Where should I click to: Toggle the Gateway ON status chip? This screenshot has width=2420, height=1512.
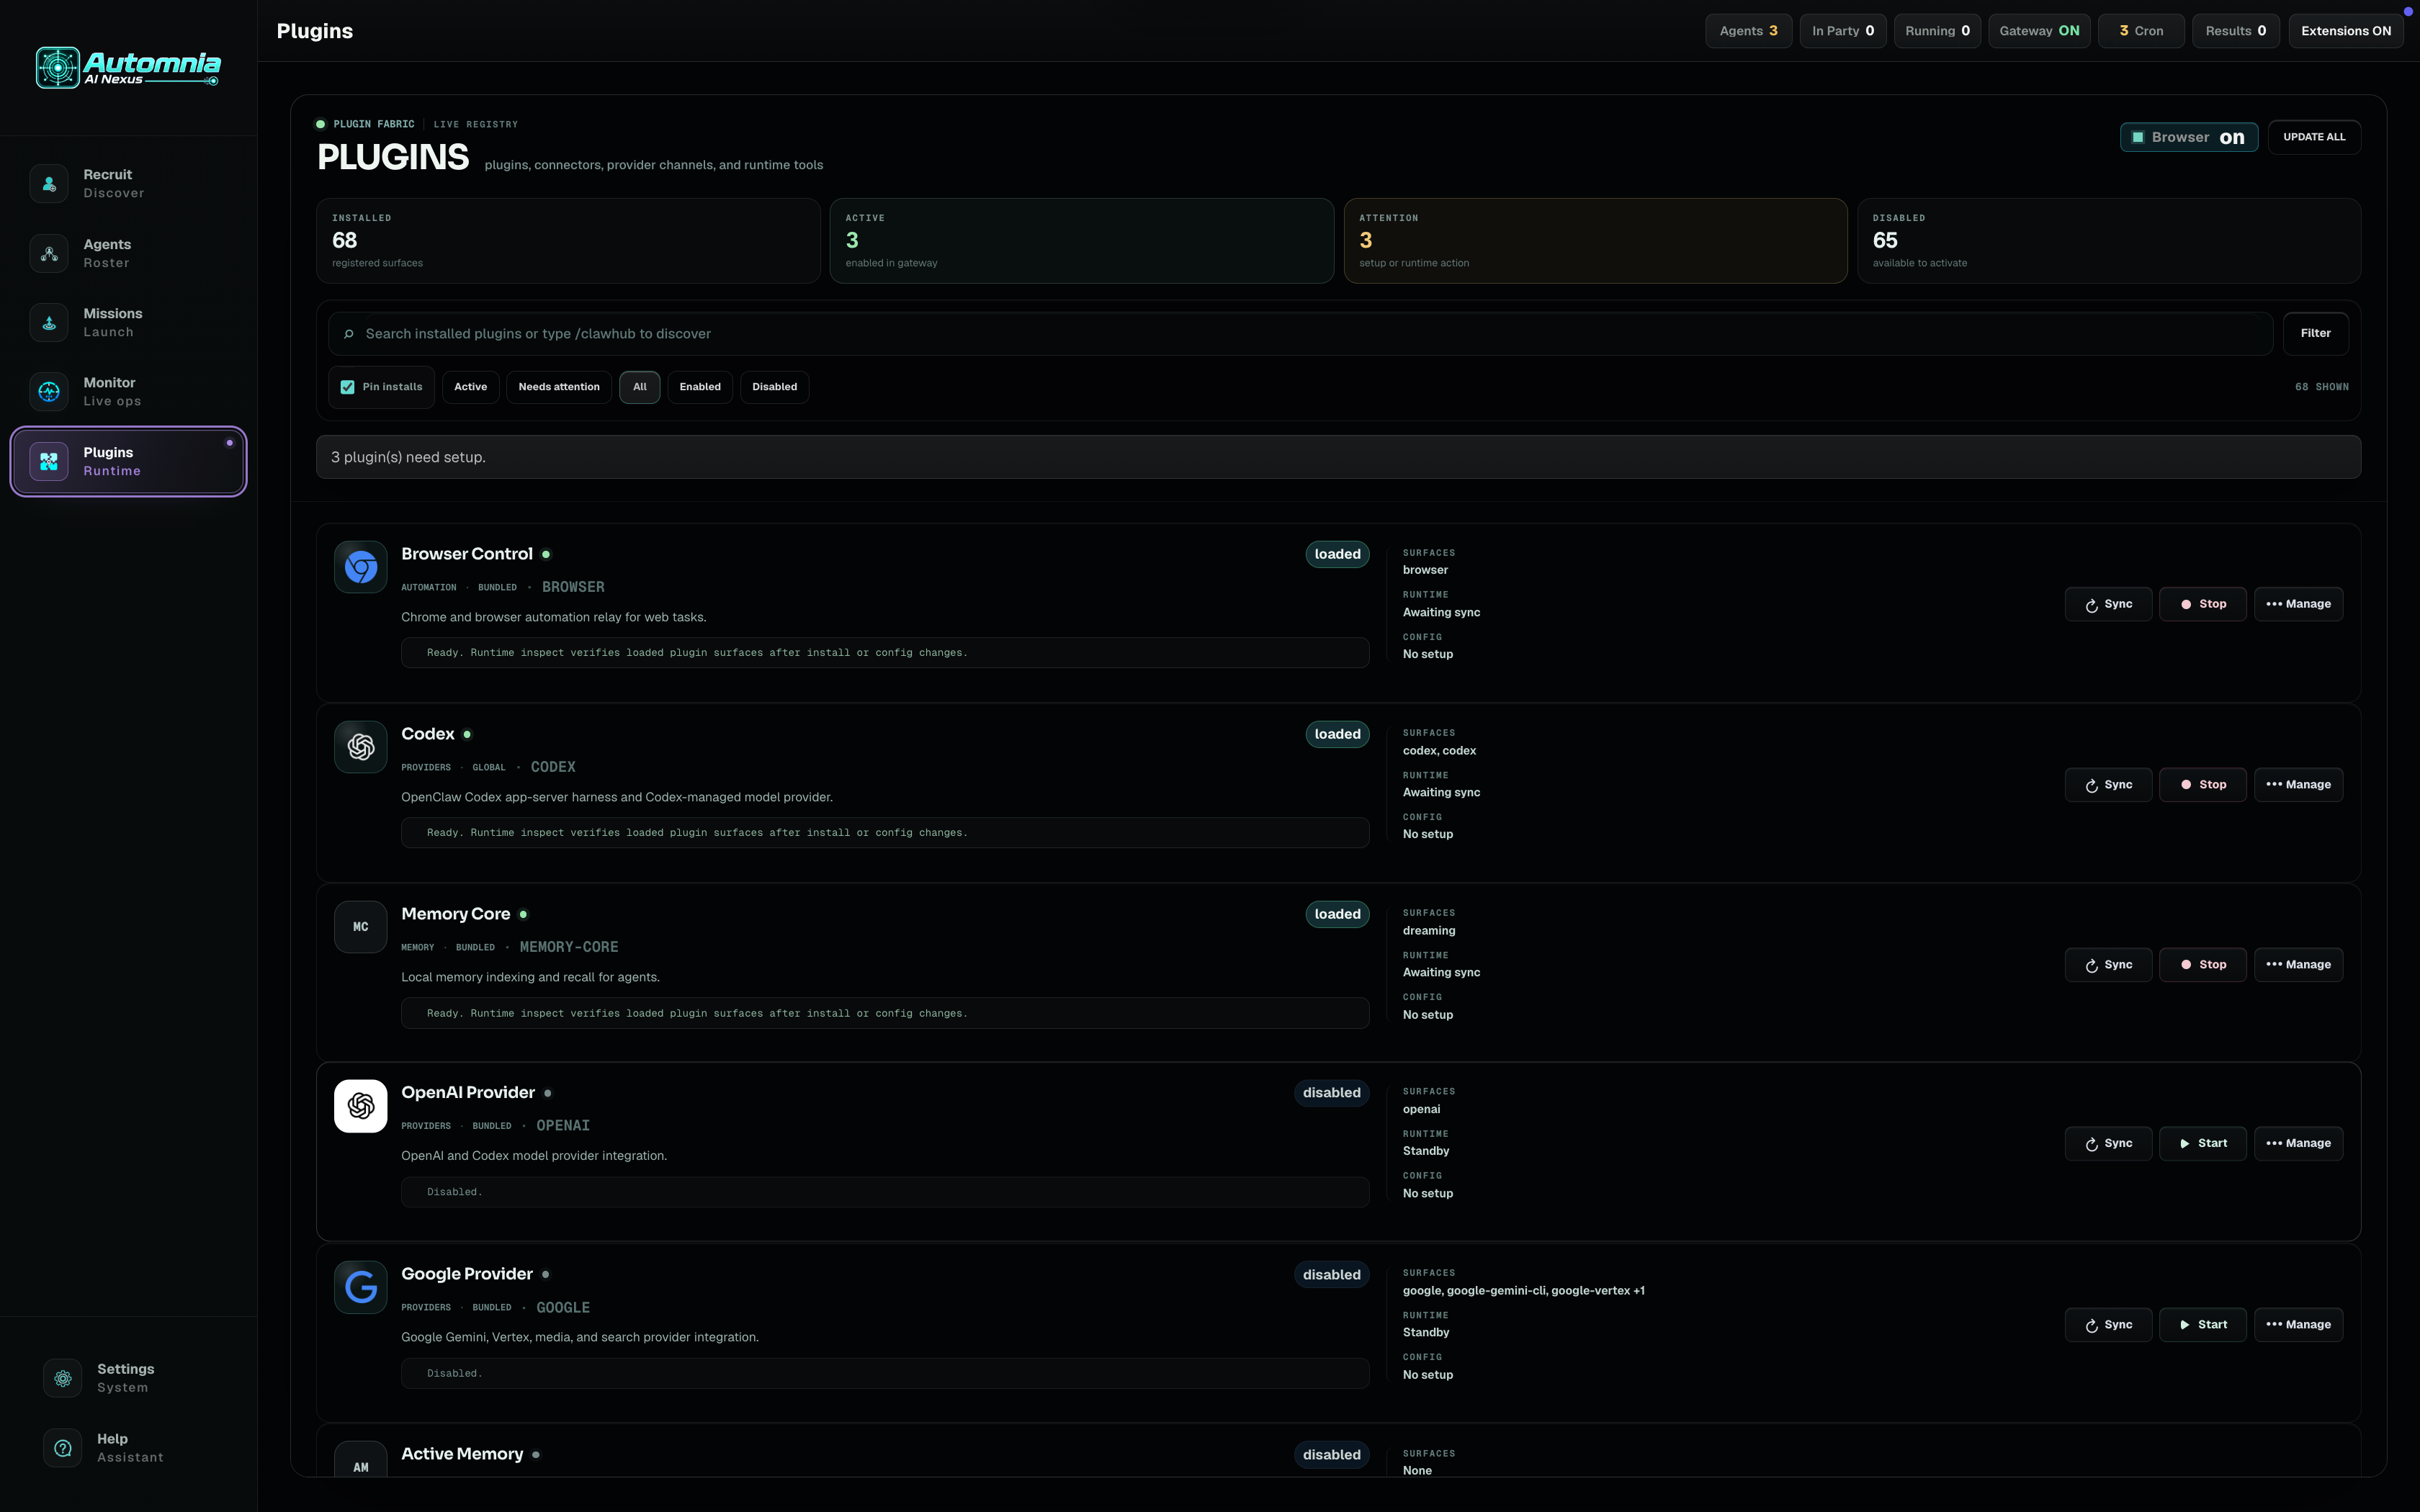click(x=2039, y=31)
